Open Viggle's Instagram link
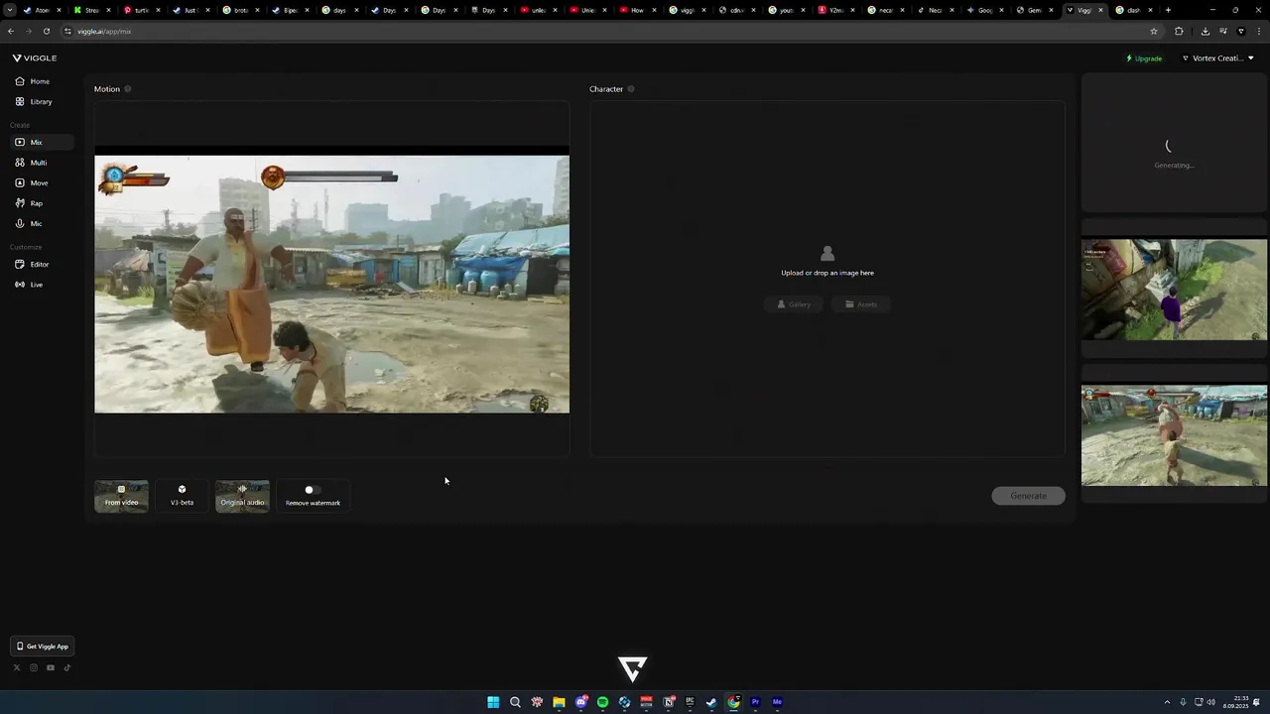Screen dimensions: 1270x714 (34, 667)
